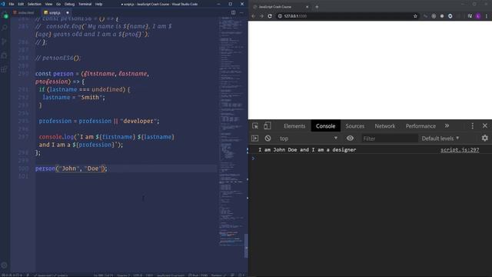Go back in the browser
The height and width of the screenshot is (277, 492).
point(254,16)
